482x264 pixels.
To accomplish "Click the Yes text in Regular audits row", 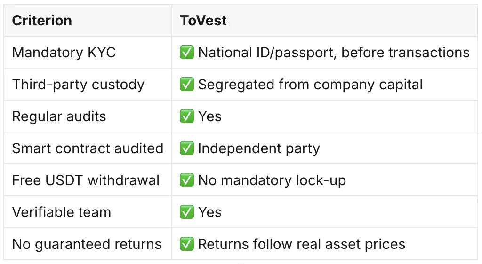I will pyautogui.click(x=209, y=116).
